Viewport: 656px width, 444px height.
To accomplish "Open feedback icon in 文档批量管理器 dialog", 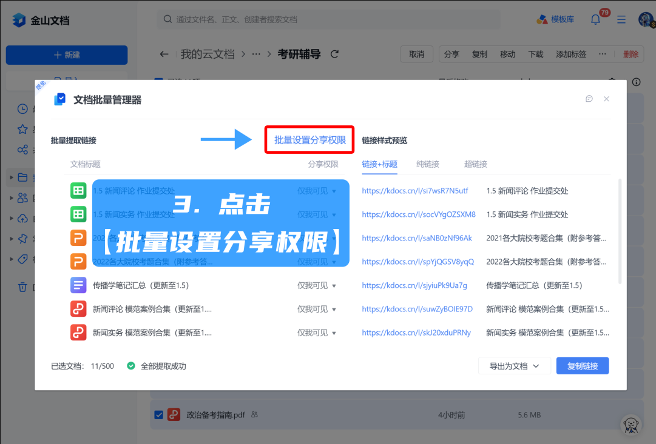I will [589, 99].
